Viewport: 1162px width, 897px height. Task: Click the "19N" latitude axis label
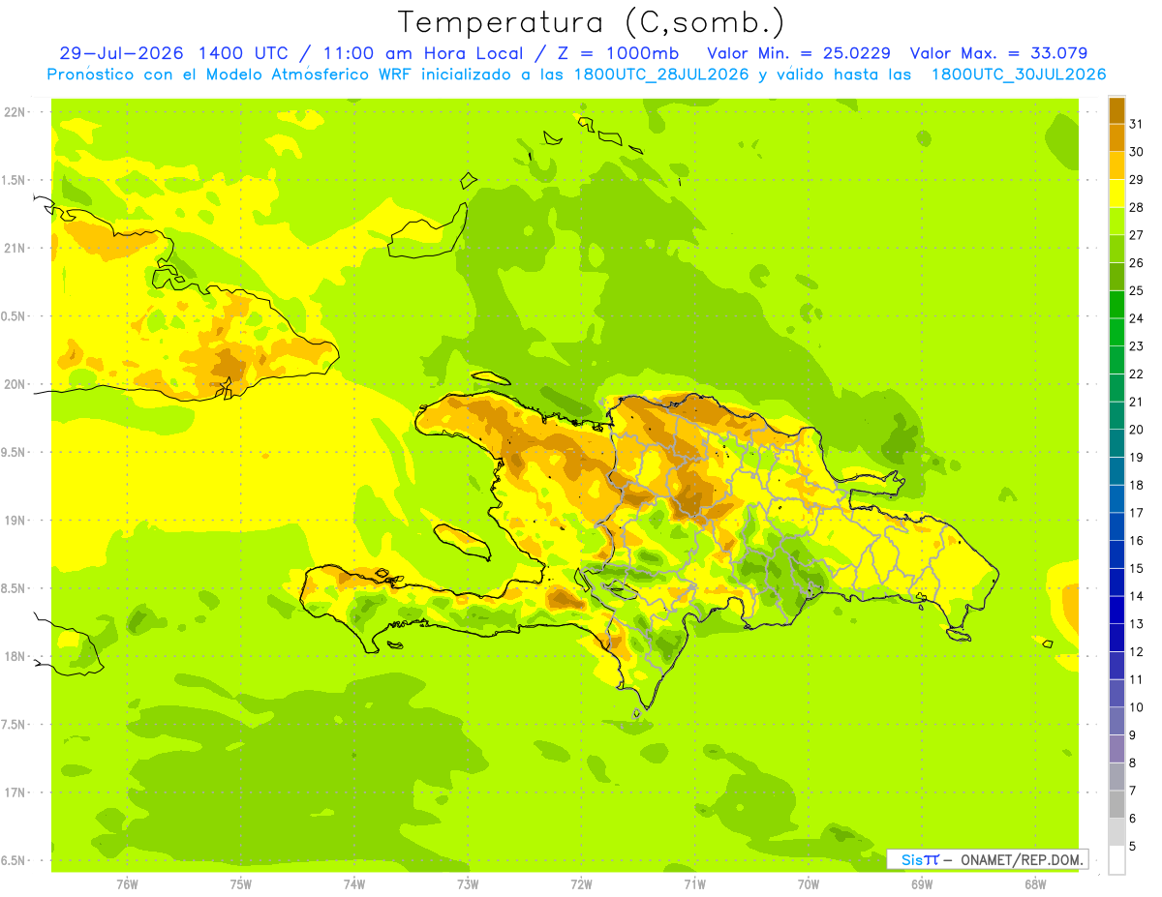tap(15, 521)
